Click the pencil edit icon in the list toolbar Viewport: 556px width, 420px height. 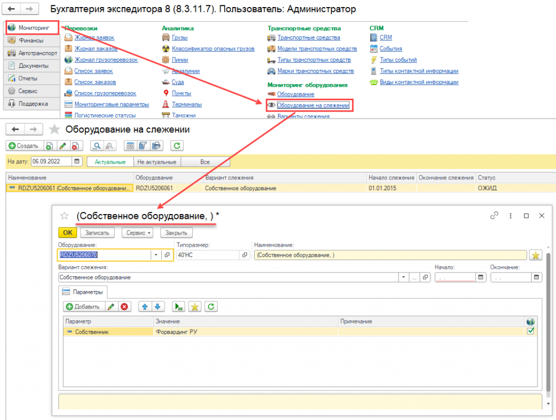(62, 146)
